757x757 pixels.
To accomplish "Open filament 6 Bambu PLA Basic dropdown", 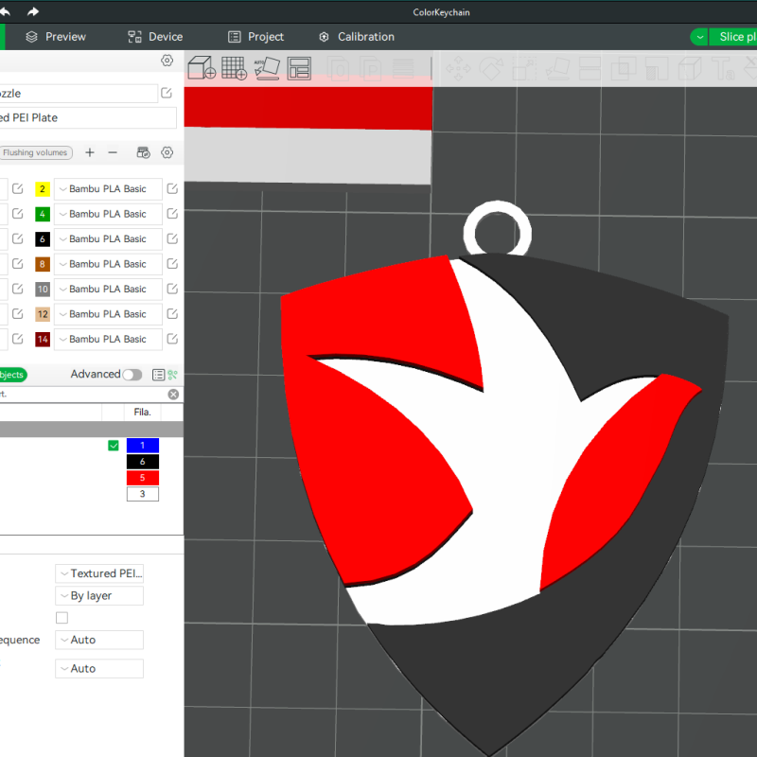I will 108,239.
